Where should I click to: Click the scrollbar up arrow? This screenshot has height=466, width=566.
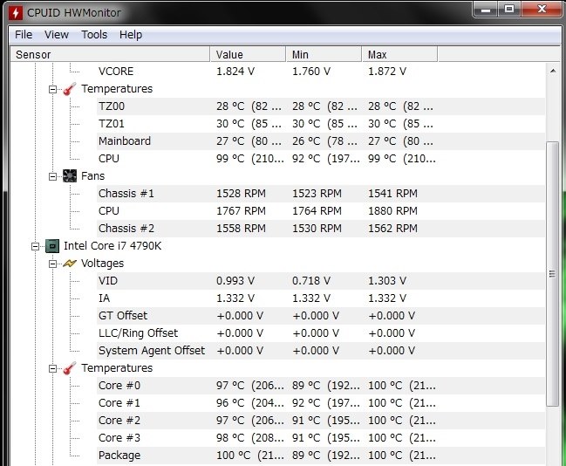coord(553,72)
